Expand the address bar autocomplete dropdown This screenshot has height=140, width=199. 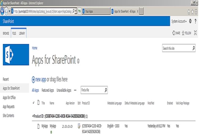76,11
